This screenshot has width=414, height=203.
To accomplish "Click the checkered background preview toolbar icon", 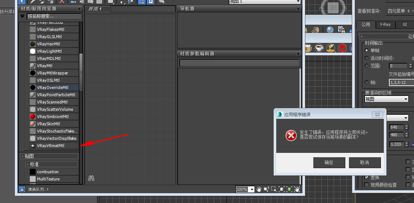I will (99, 1).
